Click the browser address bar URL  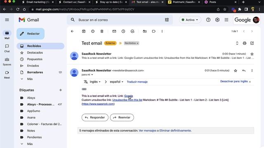(x=85, y=9)
